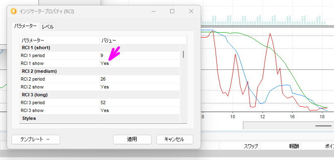334x160 pixels.
Task: Click the RCI 1 period label
Action: point(33,55)
